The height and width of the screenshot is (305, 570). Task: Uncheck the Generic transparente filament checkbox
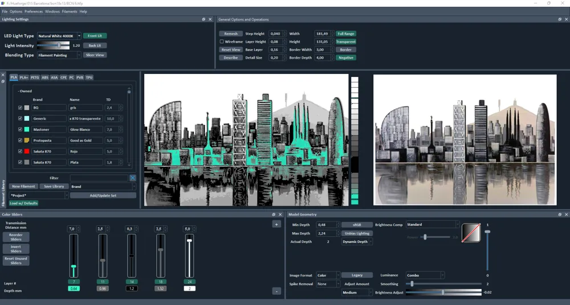click(x=20, y=118)
